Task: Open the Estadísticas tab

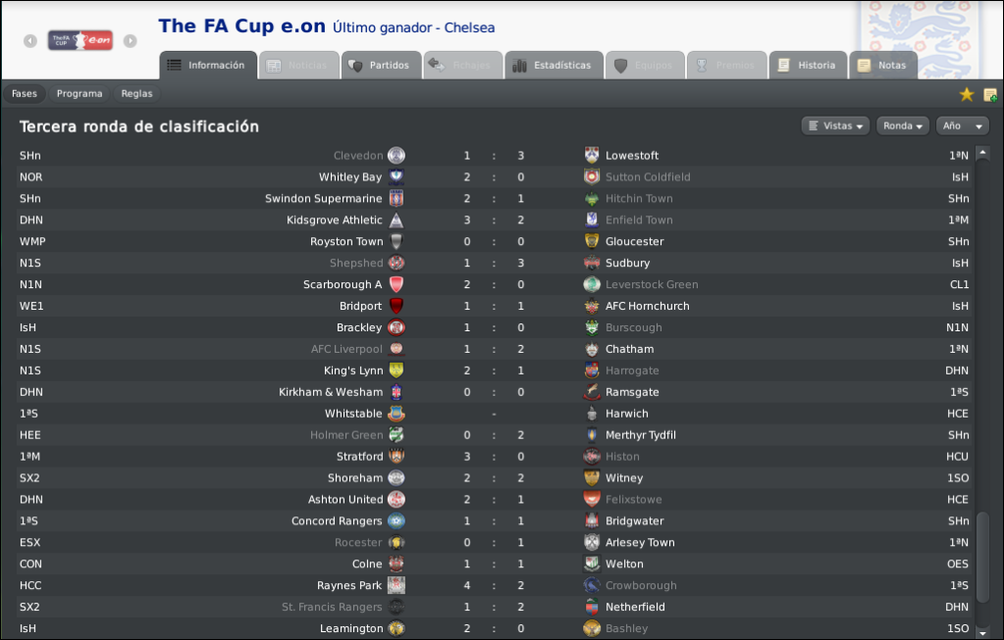Action: (554, 66)
